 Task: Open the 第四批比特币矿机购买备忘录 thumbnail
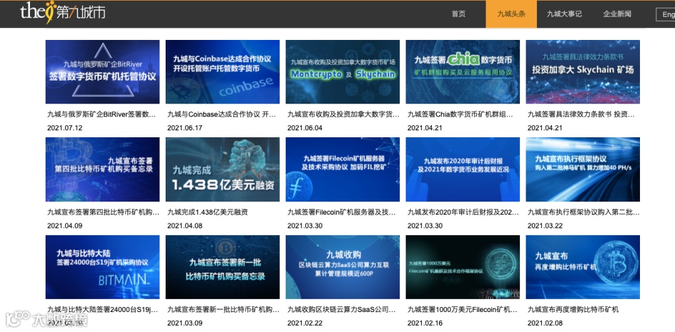coord(102,170)
